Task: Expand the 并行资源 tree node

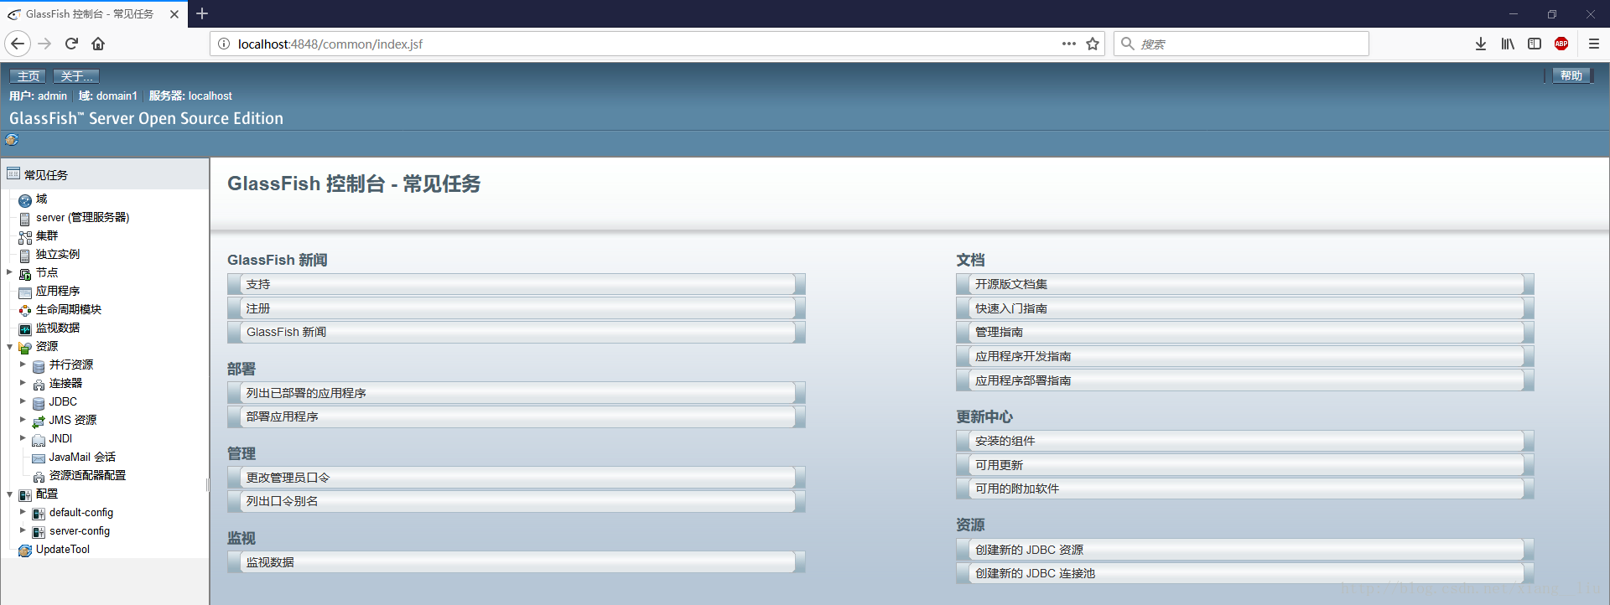Action: 23,365
